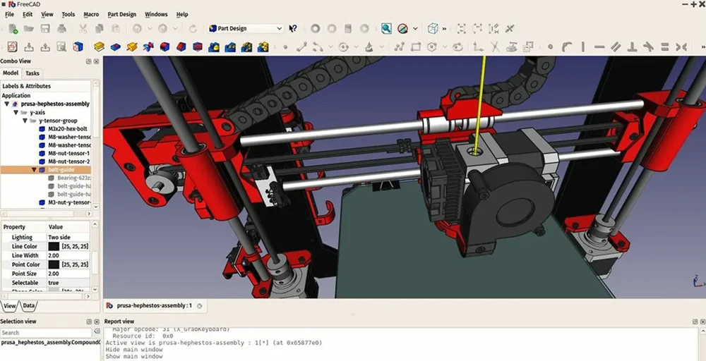This screenshot has width=706, height=361.
Task: Select M3x20-hex-bolt in the model tree
Action: [64, 128]
